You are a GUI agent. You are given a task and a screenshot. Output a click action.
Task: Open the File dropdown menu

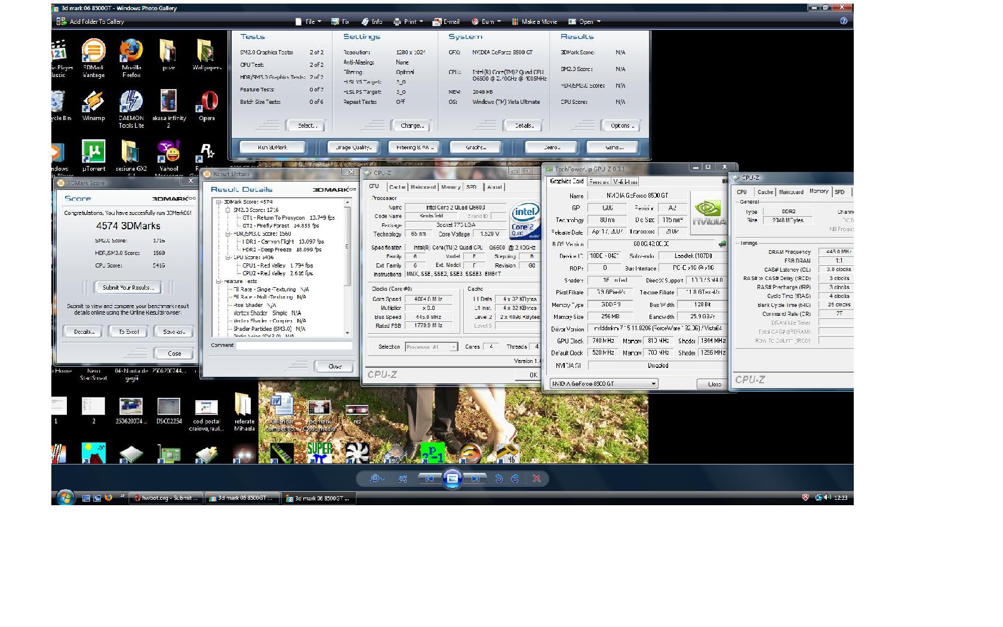[x=309, y=21]
